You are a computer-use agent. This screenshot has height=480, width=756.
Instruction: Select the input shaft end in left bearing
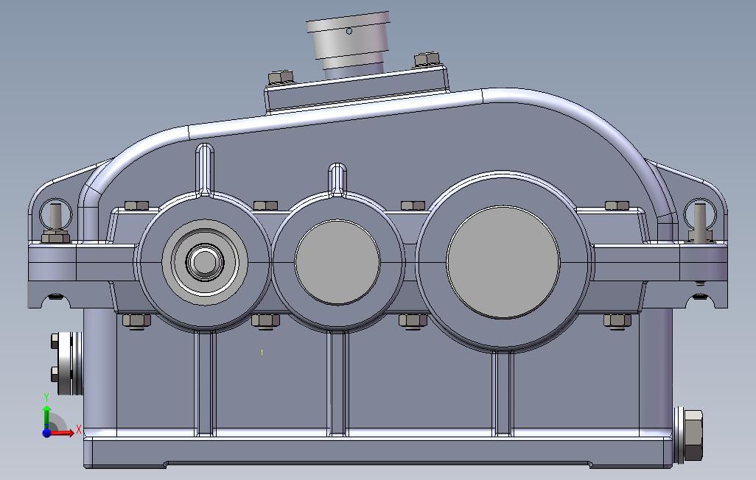tap(205, 262)
